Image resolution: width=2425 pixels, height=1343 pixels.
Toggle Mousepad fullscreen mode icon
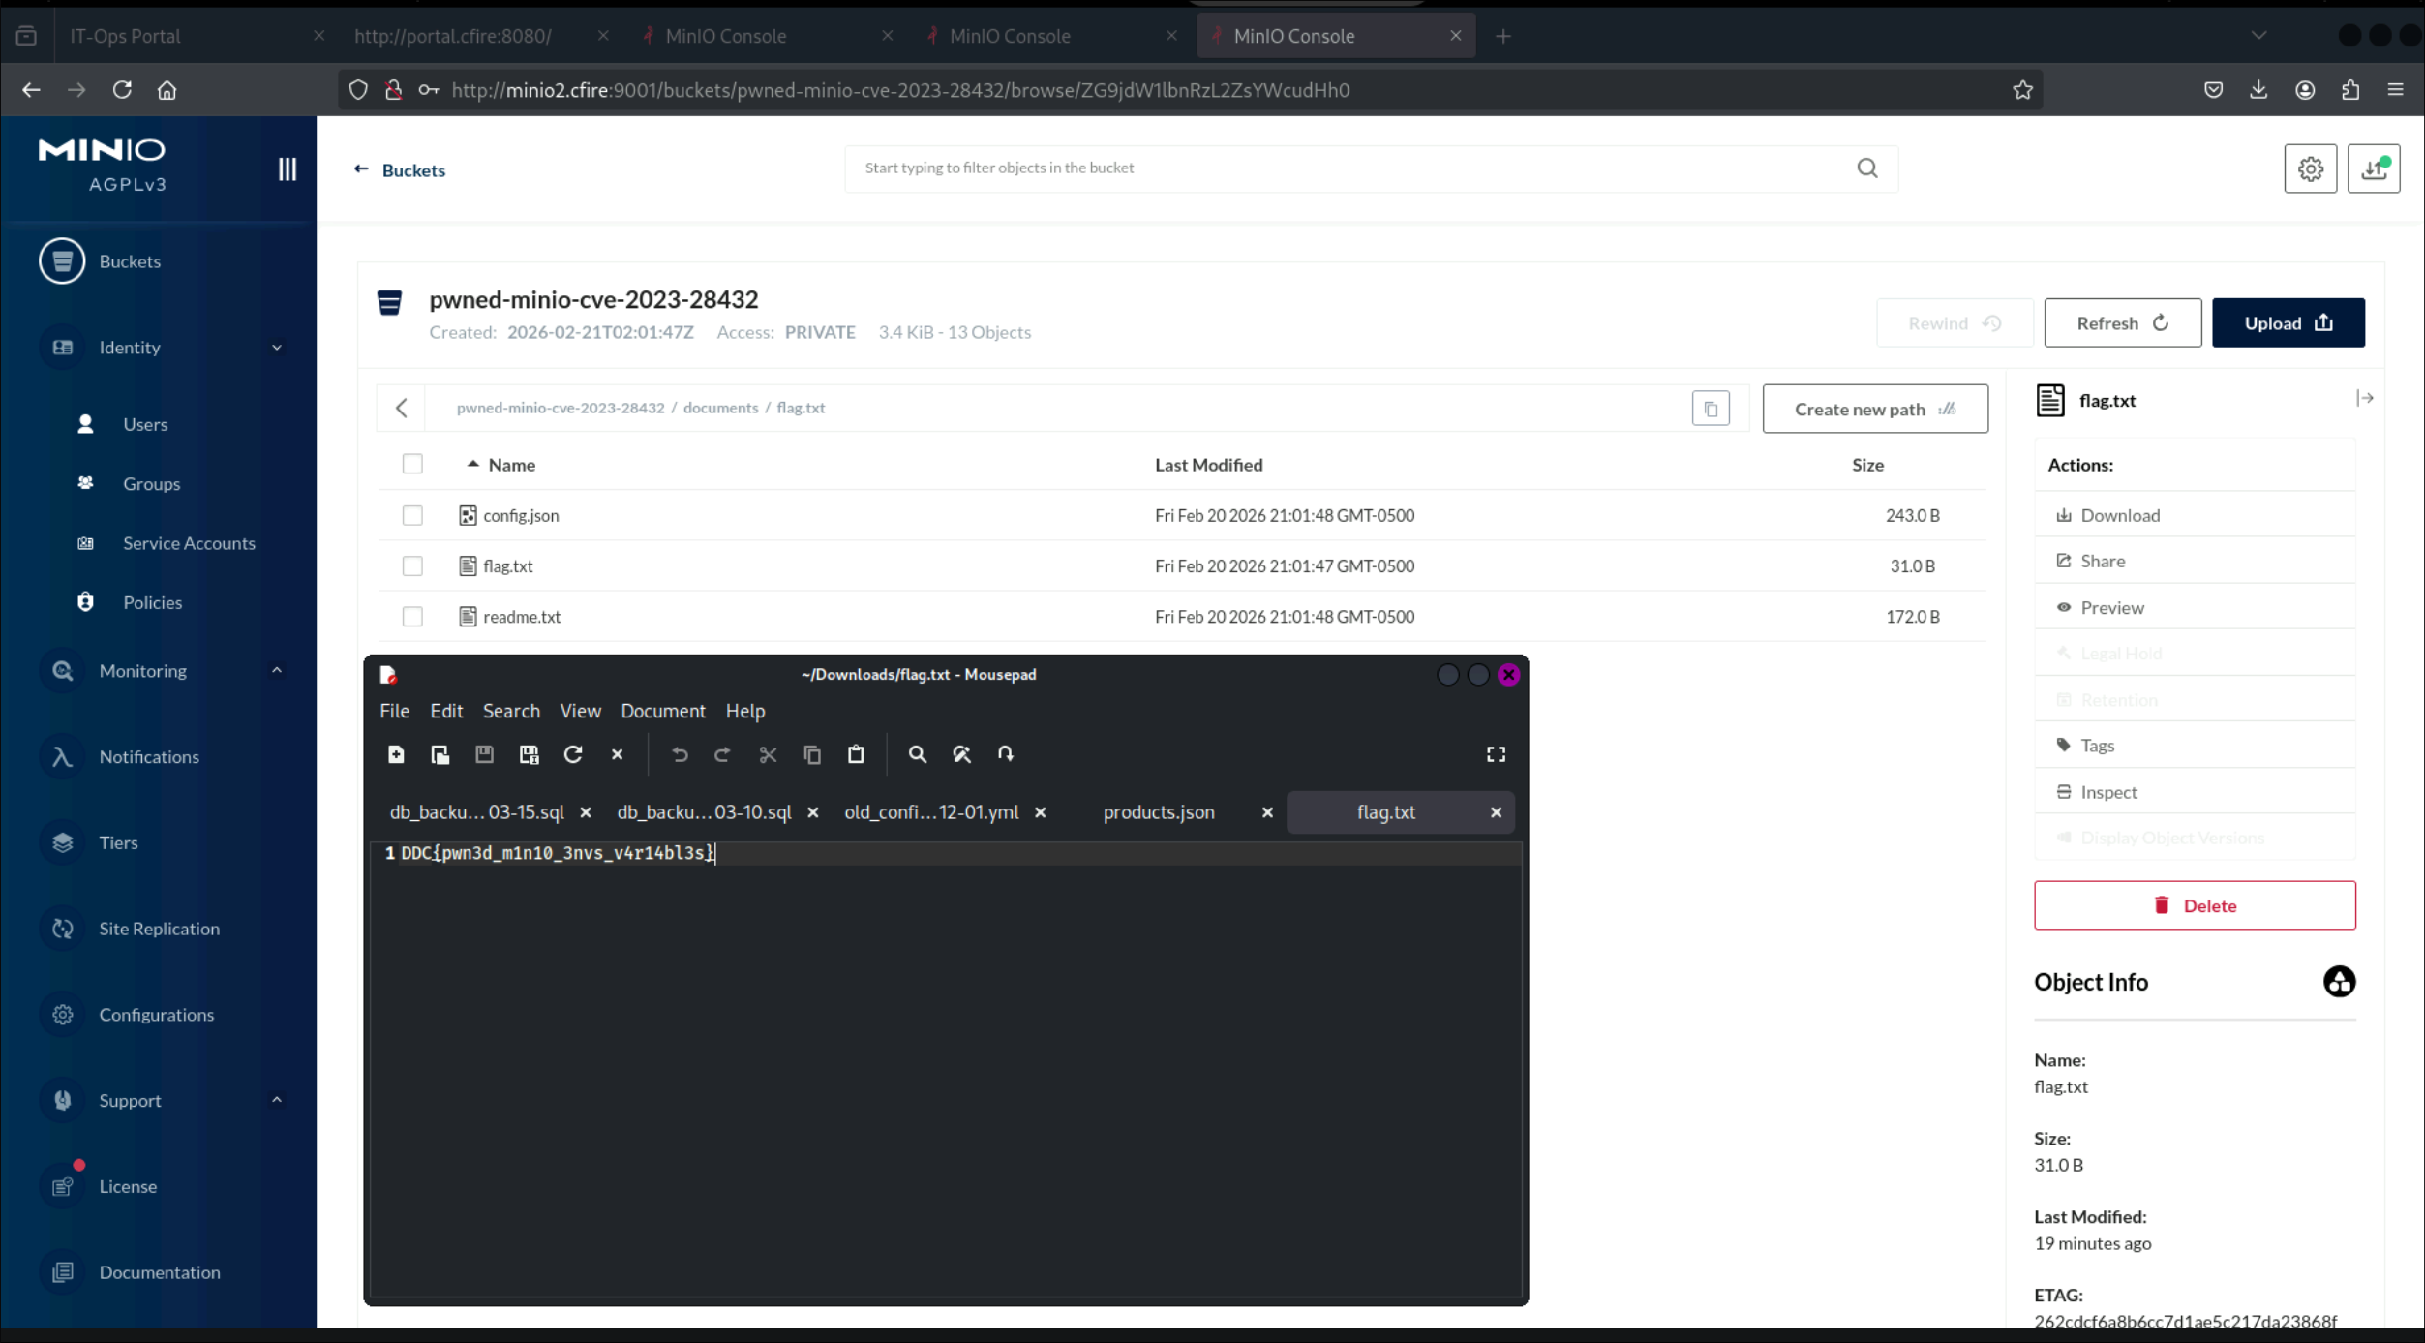(1496, 754)
